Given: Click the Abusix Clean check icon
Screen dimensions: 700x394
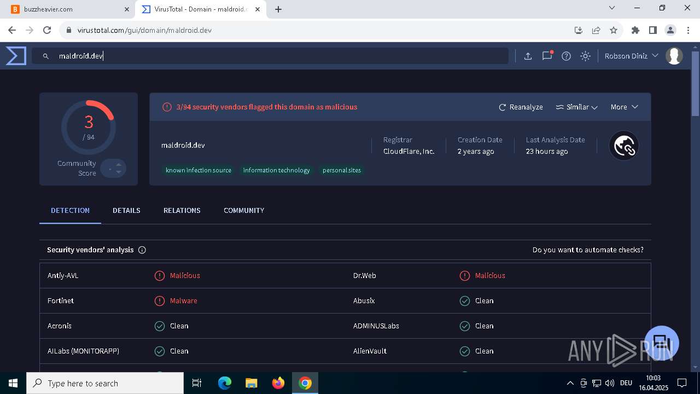Looking at the screenshot, I should click(465, 301).
